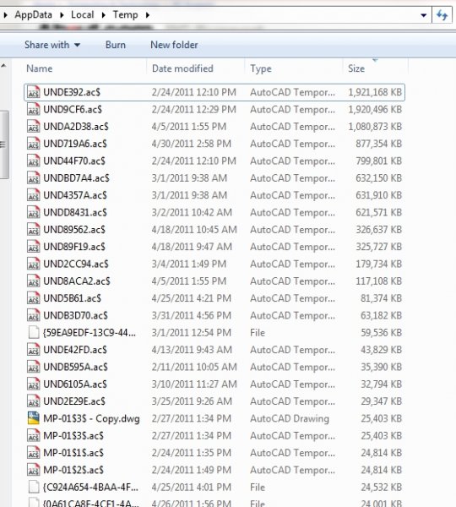456x507 pixels.
Task: Click the UND5B61.ac$ file icon
Action: pyautogui.click(x=33, y=298)
